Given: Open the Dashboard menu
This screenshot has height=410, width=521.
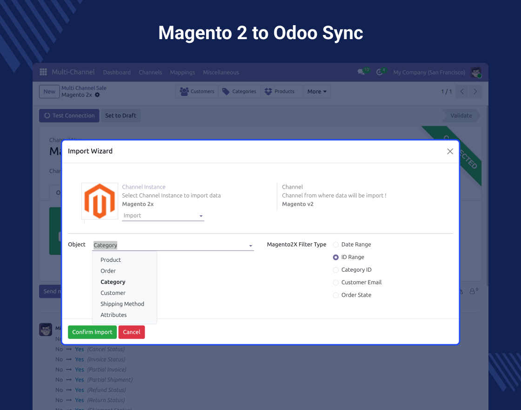Looking at the screenshot, I should (117, 72).
